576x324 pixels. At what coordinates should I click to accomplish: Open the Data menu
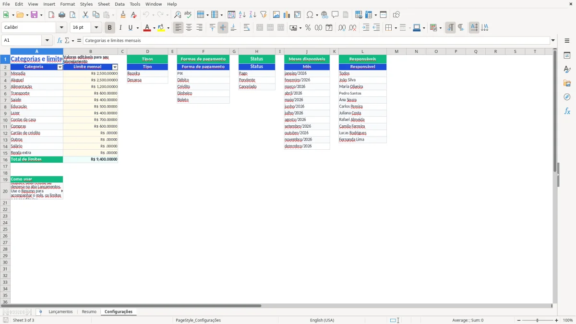pyautogui.click(x=120, y=4)
